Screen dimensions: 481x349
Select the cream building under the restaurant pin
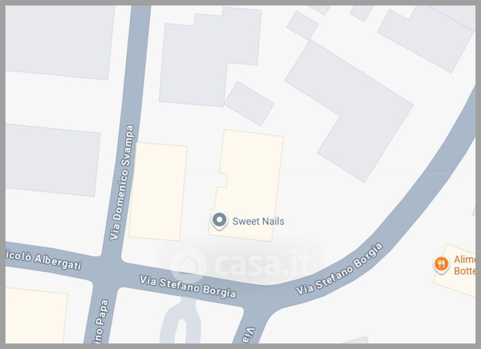455,270
